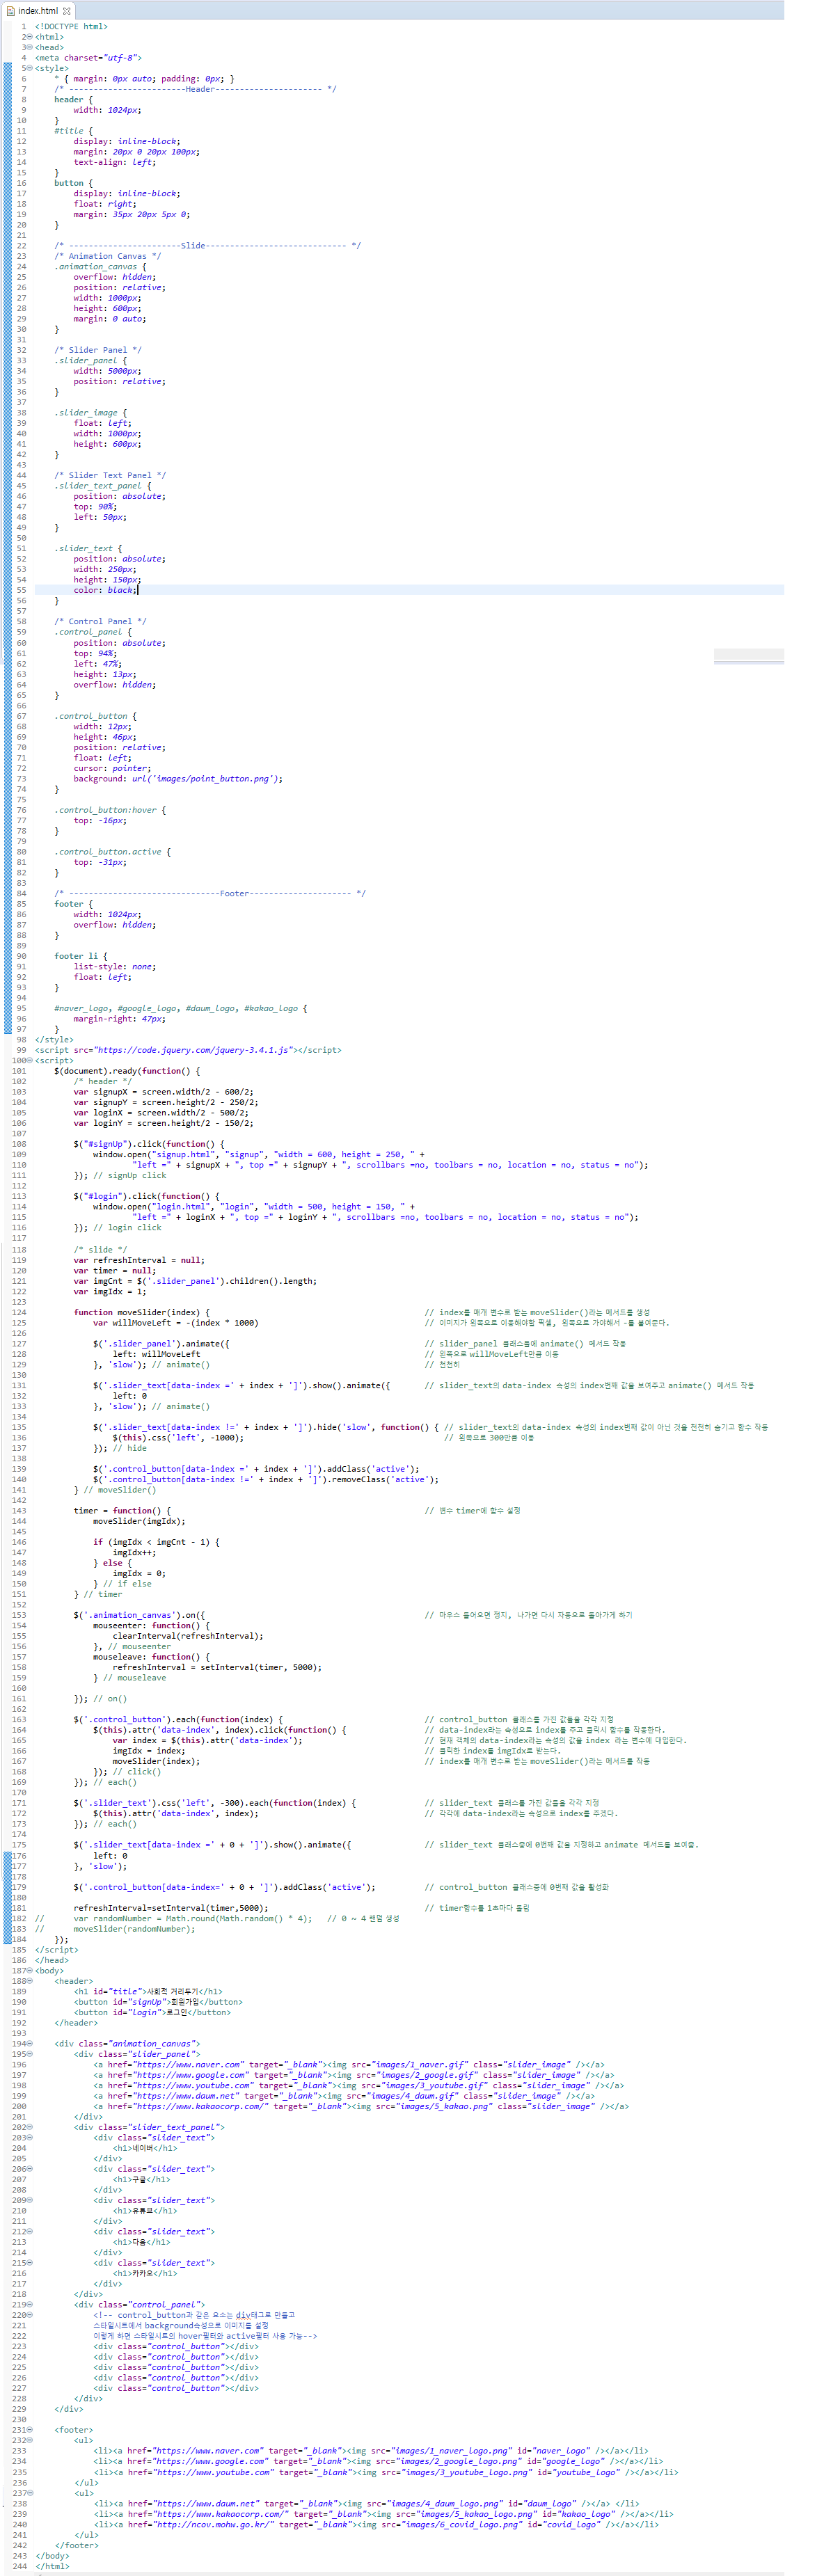This screenshot has width=824, height=2576.
Task: Collapse the <style> block at line 5
Action: pyautogui.click(x=30, y=68)
